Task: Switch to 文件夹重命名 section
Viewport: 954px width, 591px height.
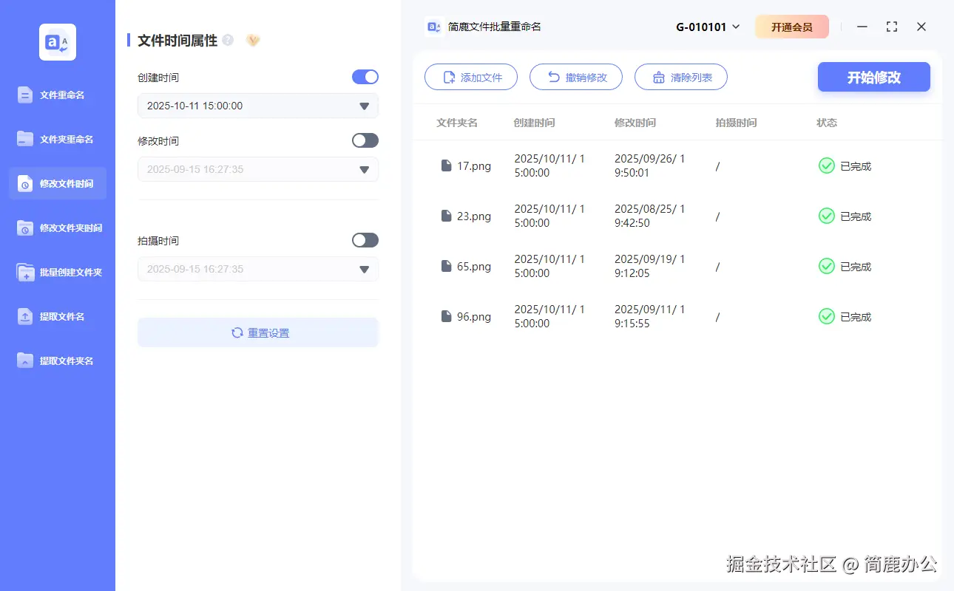Action: click(58, 139)
